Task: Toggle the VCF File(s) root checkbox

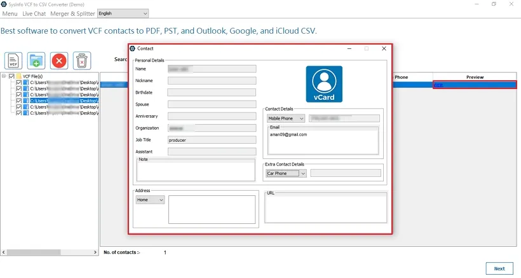Action: pos(11,76)
